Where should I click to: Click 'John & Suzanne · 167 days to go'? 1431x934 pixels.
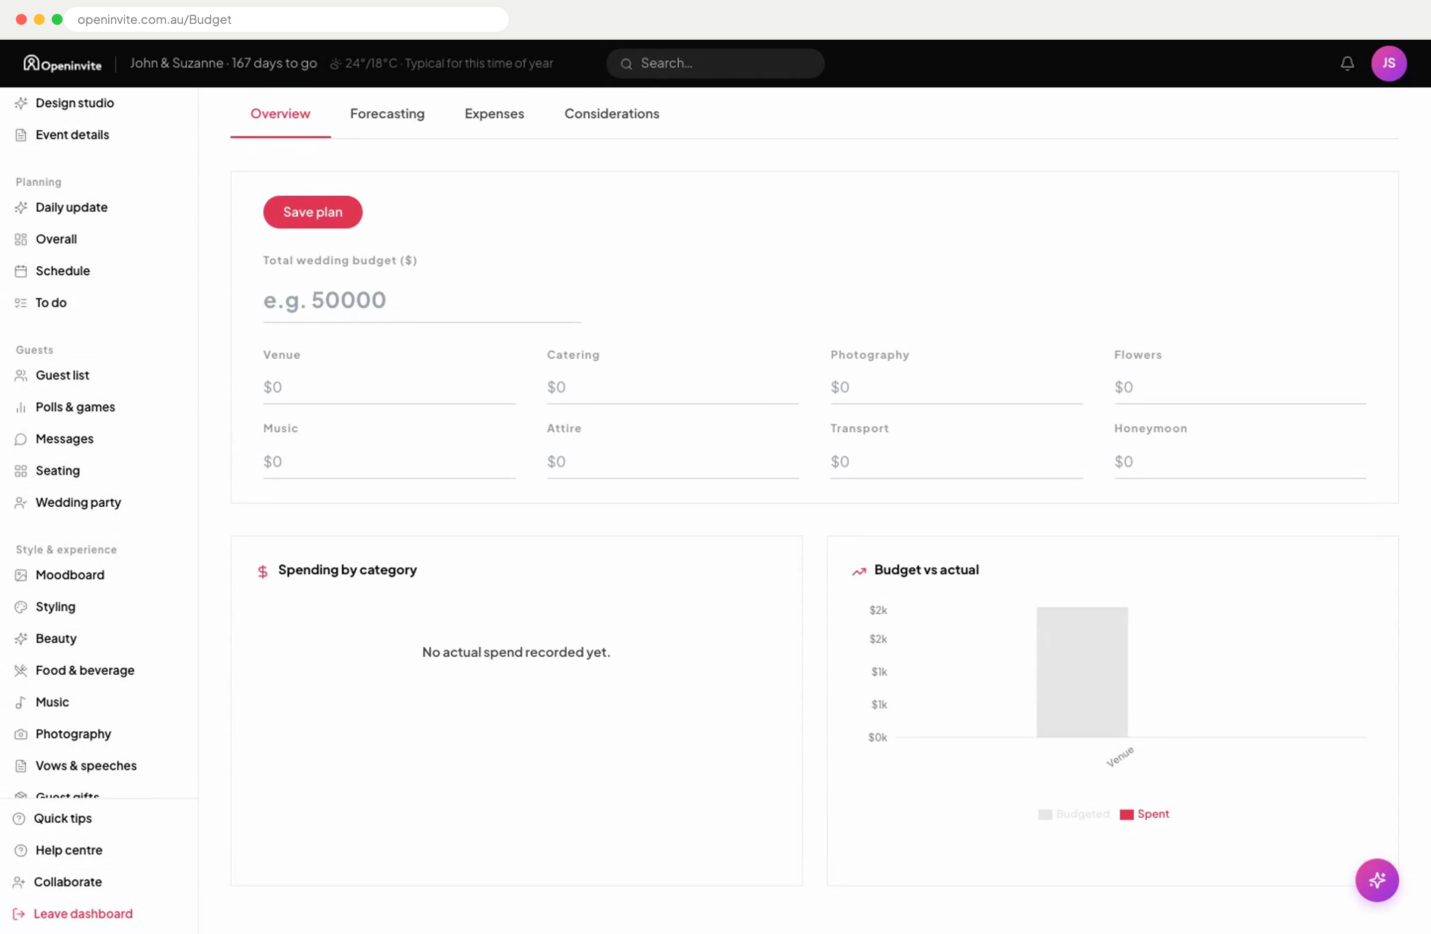(223, 63)
